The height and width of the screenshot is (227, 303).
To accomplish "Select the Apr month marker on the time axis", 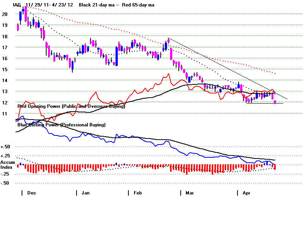I will (x=246, y=193).
